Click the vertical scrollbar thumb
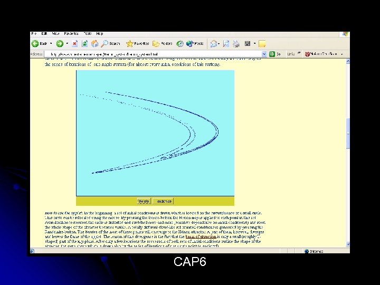 pos(348,134)
